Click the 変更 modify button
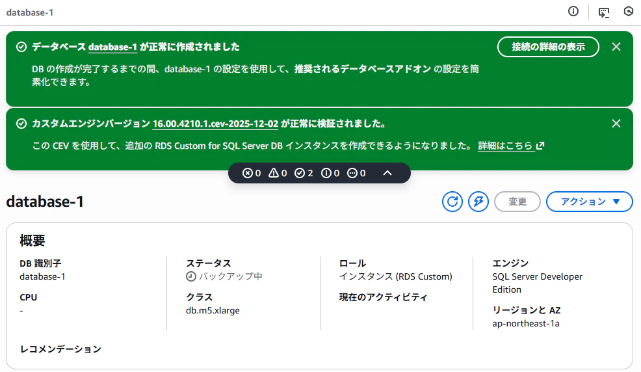641x372 pixels. point(517,202)
